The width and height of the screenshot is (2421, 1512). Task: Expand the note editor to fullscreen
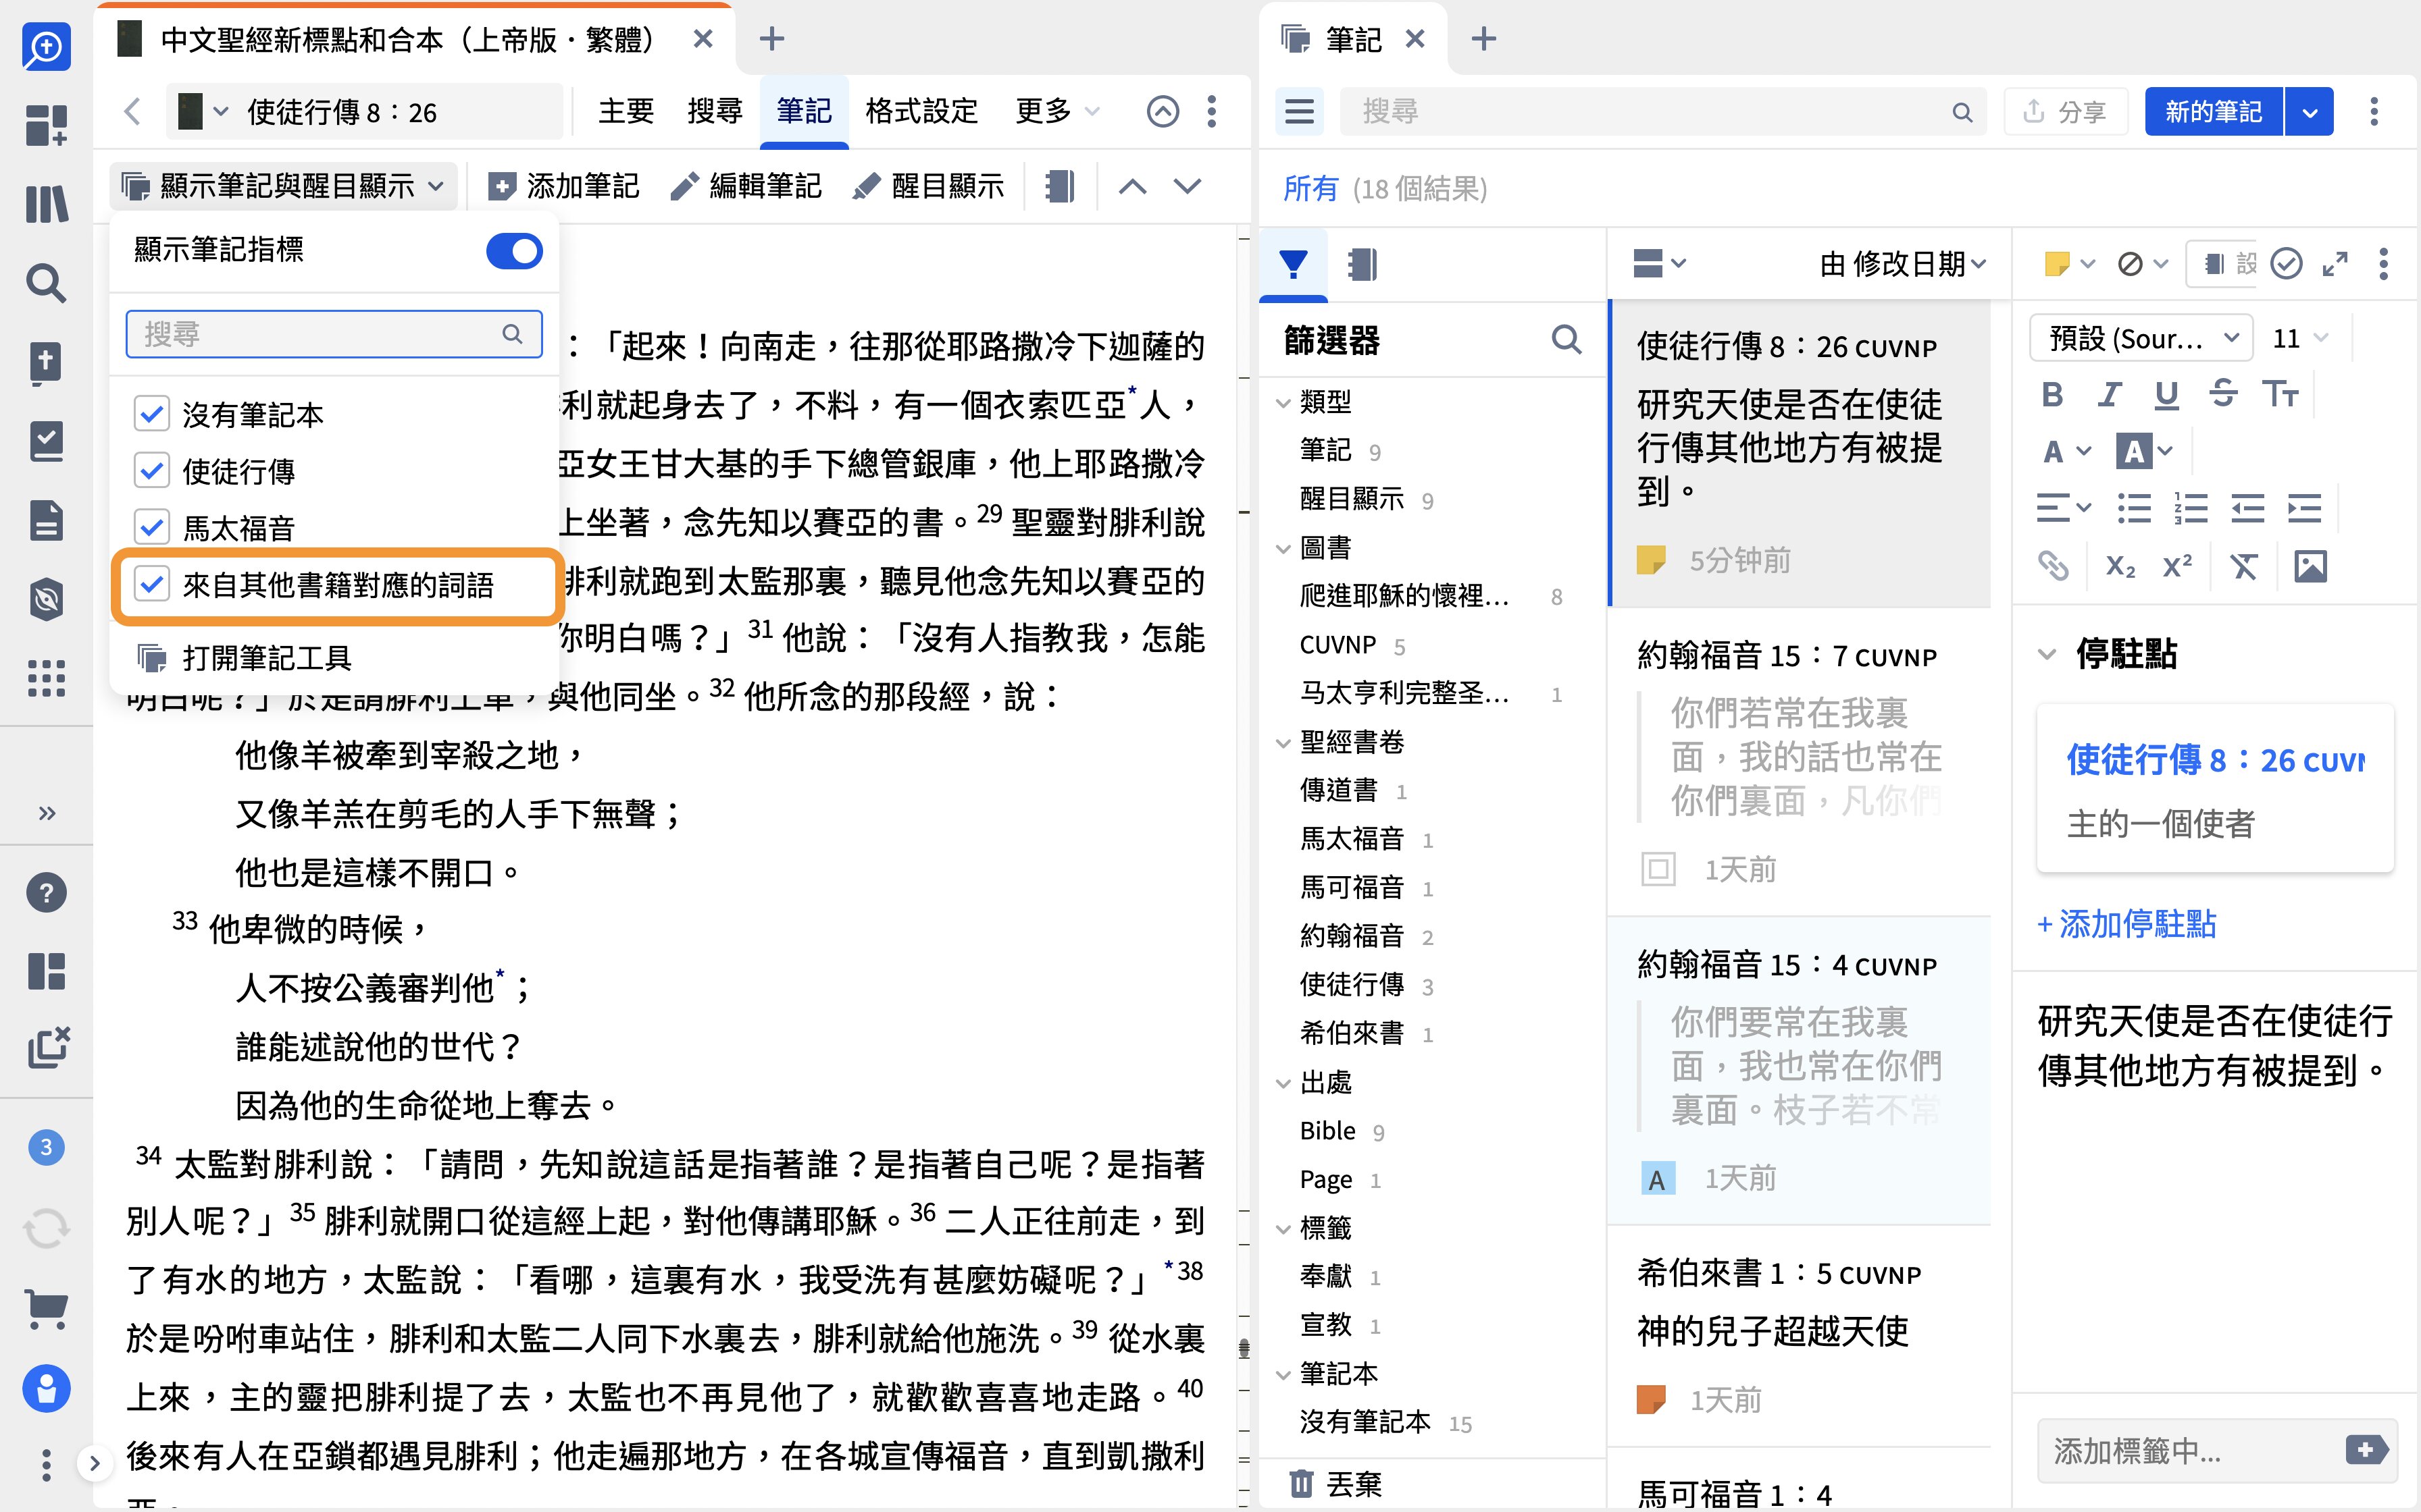2335,264
